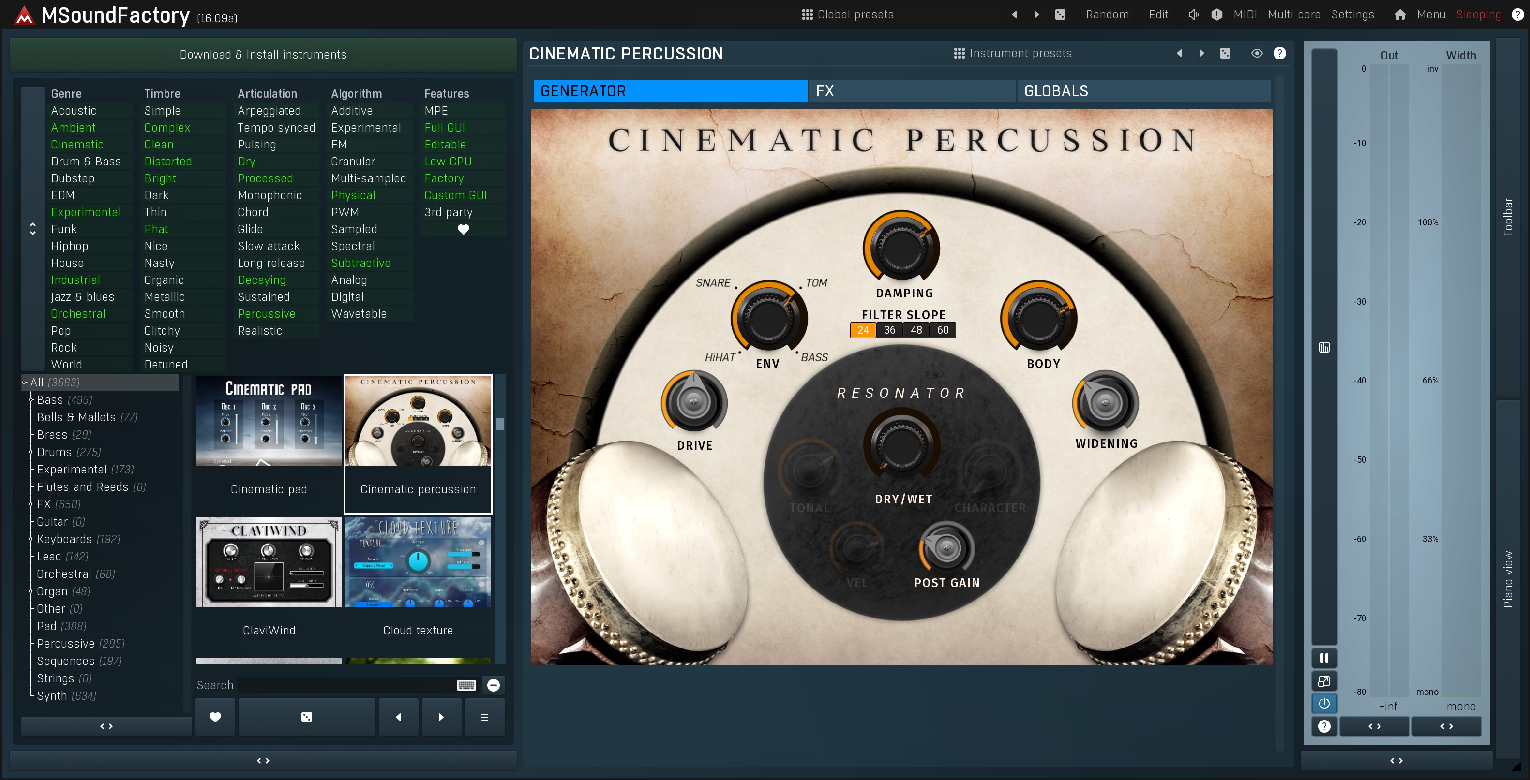Expand the FX category tree node
The width and height of the screenshot is (1530, 780).
(x=31, y=504)
